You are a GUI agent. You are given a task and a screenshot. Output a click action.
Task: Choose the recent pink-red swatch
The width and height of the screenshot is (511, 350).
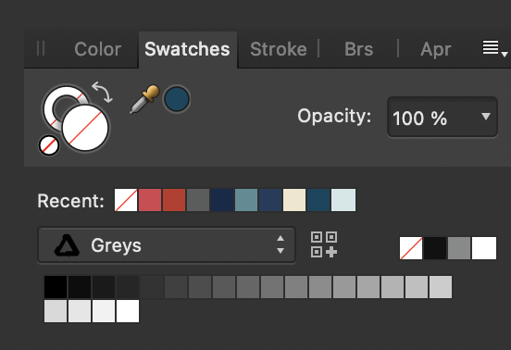[150, 200]
